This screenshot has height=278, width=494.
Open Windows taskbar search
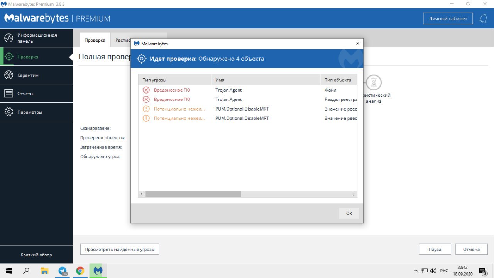coord(26,271)
